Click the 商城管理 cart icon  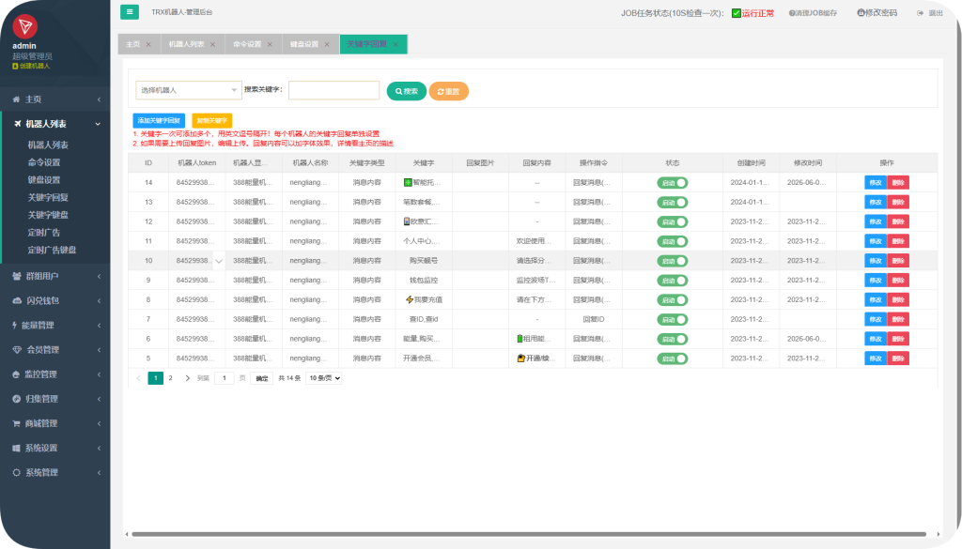tap(17, 423)
